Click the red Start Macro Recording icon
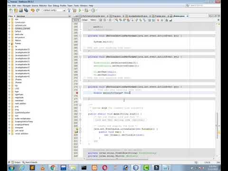Image resolution: width=228 pixels, height=171 pixels. point(158,20)
